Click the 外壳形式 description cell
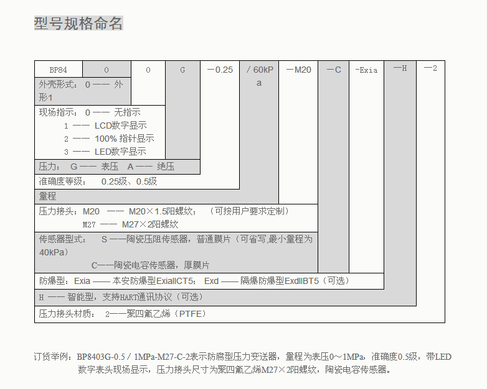Screen dimensions: 487x389 click(82, 91)
